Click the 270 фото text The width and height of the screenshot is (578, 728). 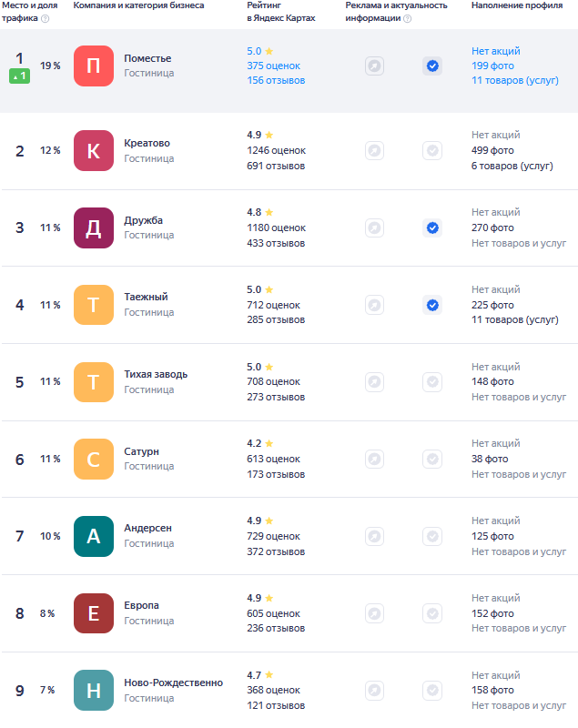[x=492, y=228]
